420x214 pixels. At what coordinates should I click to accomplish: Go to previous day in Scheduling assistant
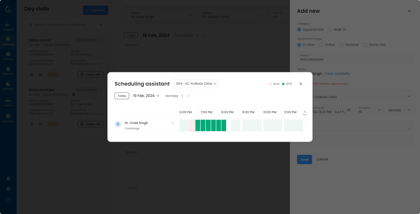click(x=183, y=96)
